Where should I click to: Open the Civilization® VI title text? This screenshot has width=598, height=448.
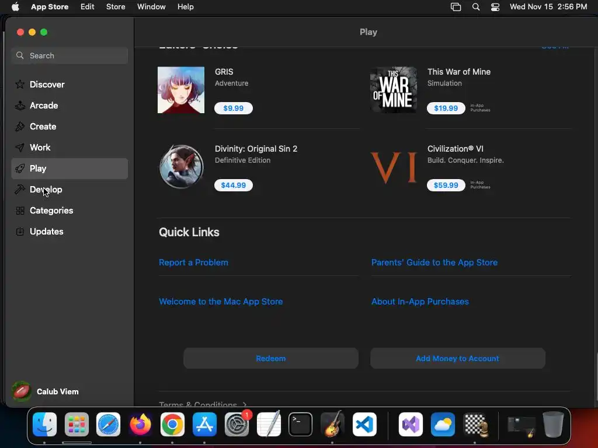[x=456, y=149]
